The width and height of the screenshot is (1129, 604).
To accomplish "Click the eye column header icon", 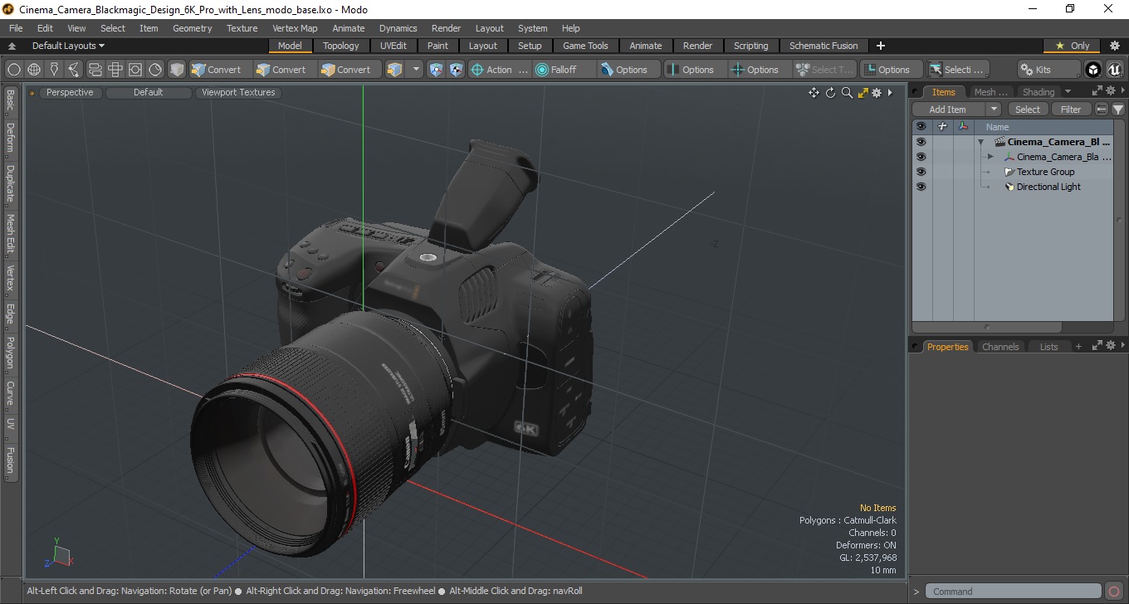I will (x=921, y=127).
